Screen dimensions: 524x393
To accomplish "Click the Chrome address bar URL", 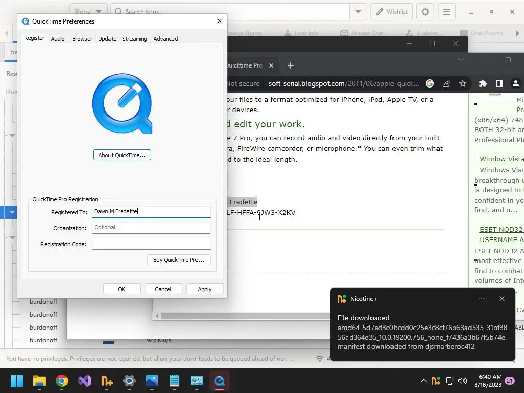I will pos(343,83).
